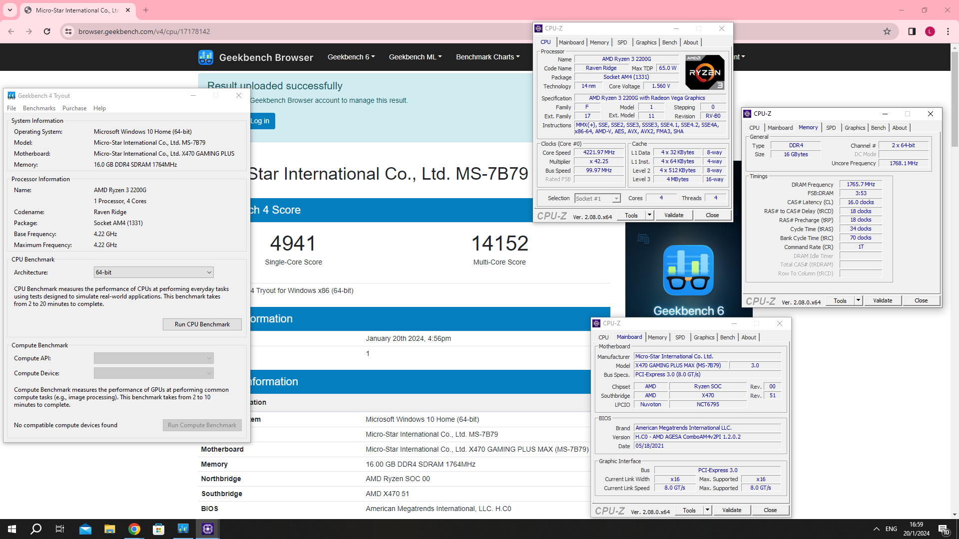Open Tools arrow in CPU-Z Memory window

coord(858,300)
